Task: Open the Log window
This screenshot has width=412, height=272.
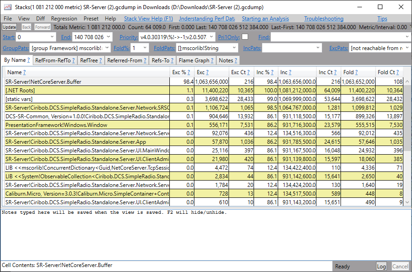Action: point(381,266)
